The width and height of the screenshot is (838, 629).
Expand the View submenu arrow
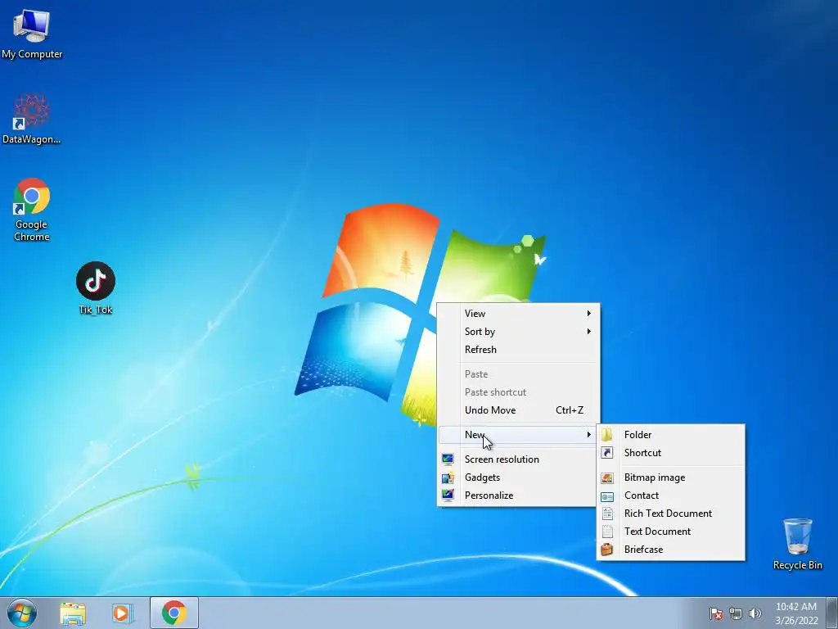(x=588, y=313)
